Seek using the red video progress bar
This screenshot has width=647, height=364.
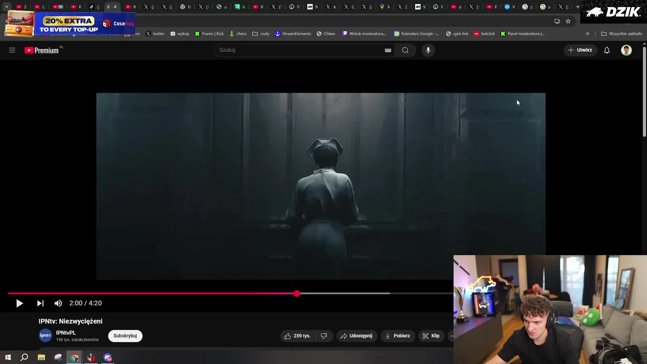tap(230, 293)
